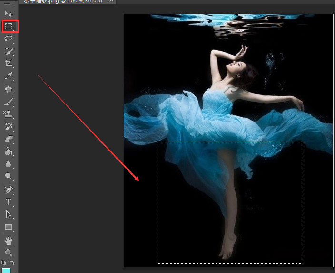Screen dimensions: 335x273
Task: Reset default foreground and background colors
Action: pyautogui.click(x=4, y=263)
